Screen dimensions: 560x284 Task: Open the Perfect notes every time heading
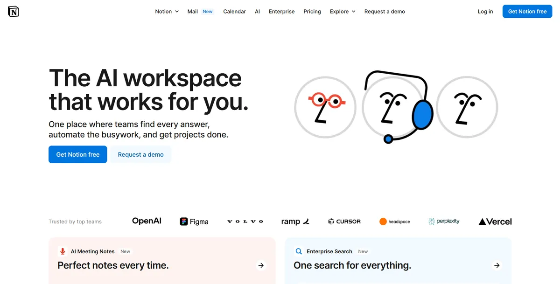point(113,265)
